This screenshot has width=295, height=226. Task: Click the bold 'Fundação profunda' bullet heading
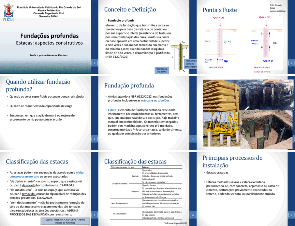(121, 20)
